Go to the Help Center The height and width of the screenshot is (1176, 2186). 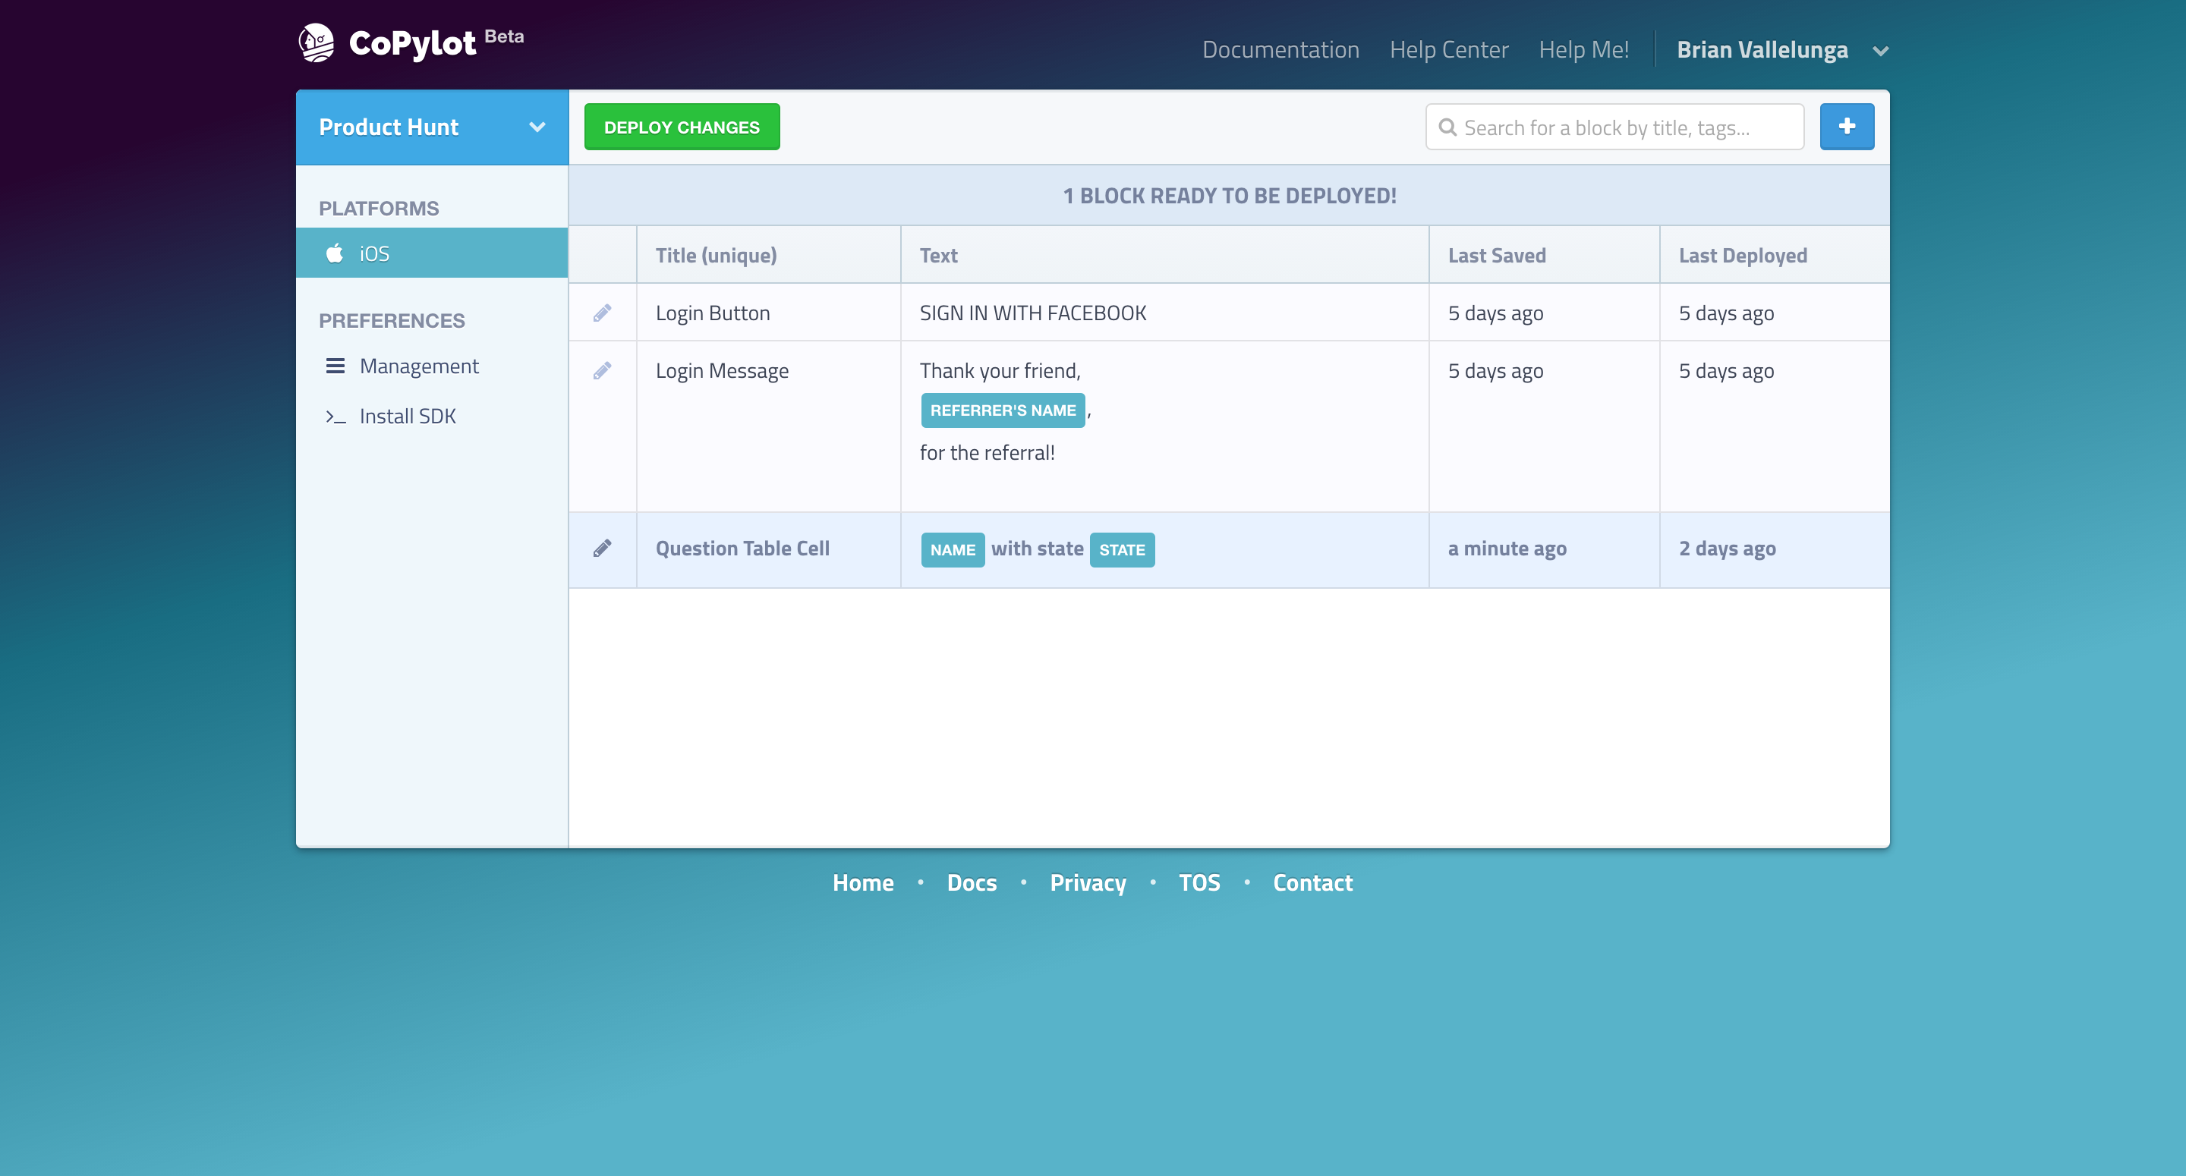point(1448,50)
